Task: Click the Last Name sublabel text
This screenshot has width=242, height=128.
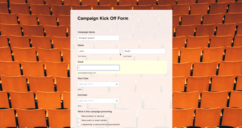Action: coord(127,56)
